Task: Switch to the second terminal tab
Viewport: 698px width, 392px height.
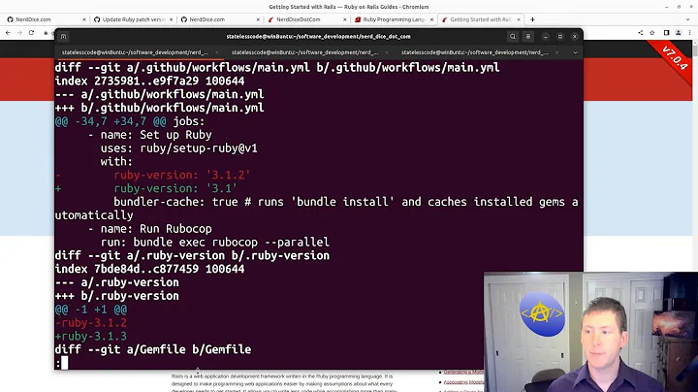Action: [305, 52]
